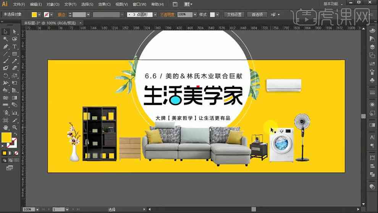This screenshot has height=213, width=378.
Task: Open the zoom level dropdown in status bar
Action: 37,210
